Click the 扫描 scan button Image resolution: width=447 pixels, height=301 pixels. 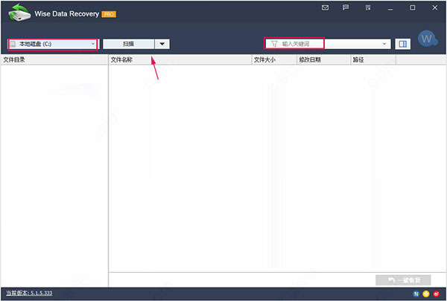[129, 44]
